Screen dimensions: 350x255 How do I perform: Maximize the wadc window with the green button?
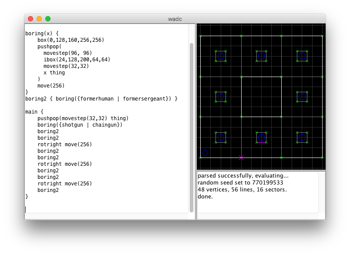[x=48, y=19]
